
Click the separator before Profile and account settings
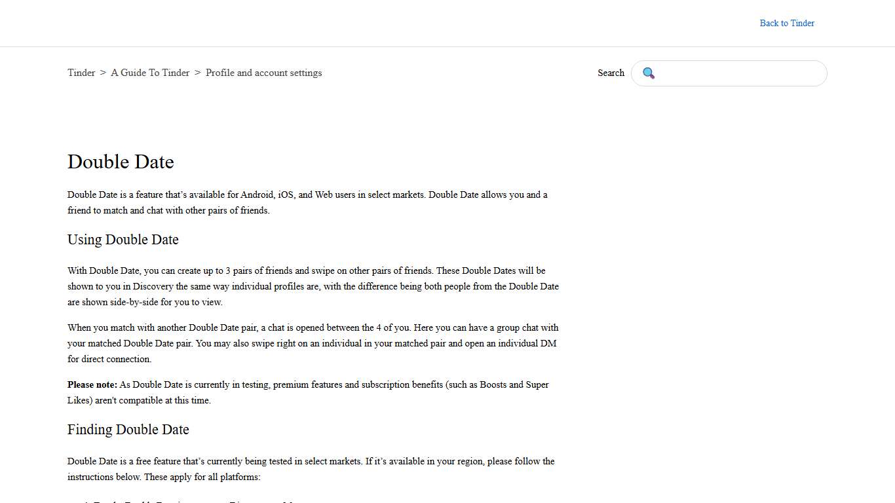[197, 73]
